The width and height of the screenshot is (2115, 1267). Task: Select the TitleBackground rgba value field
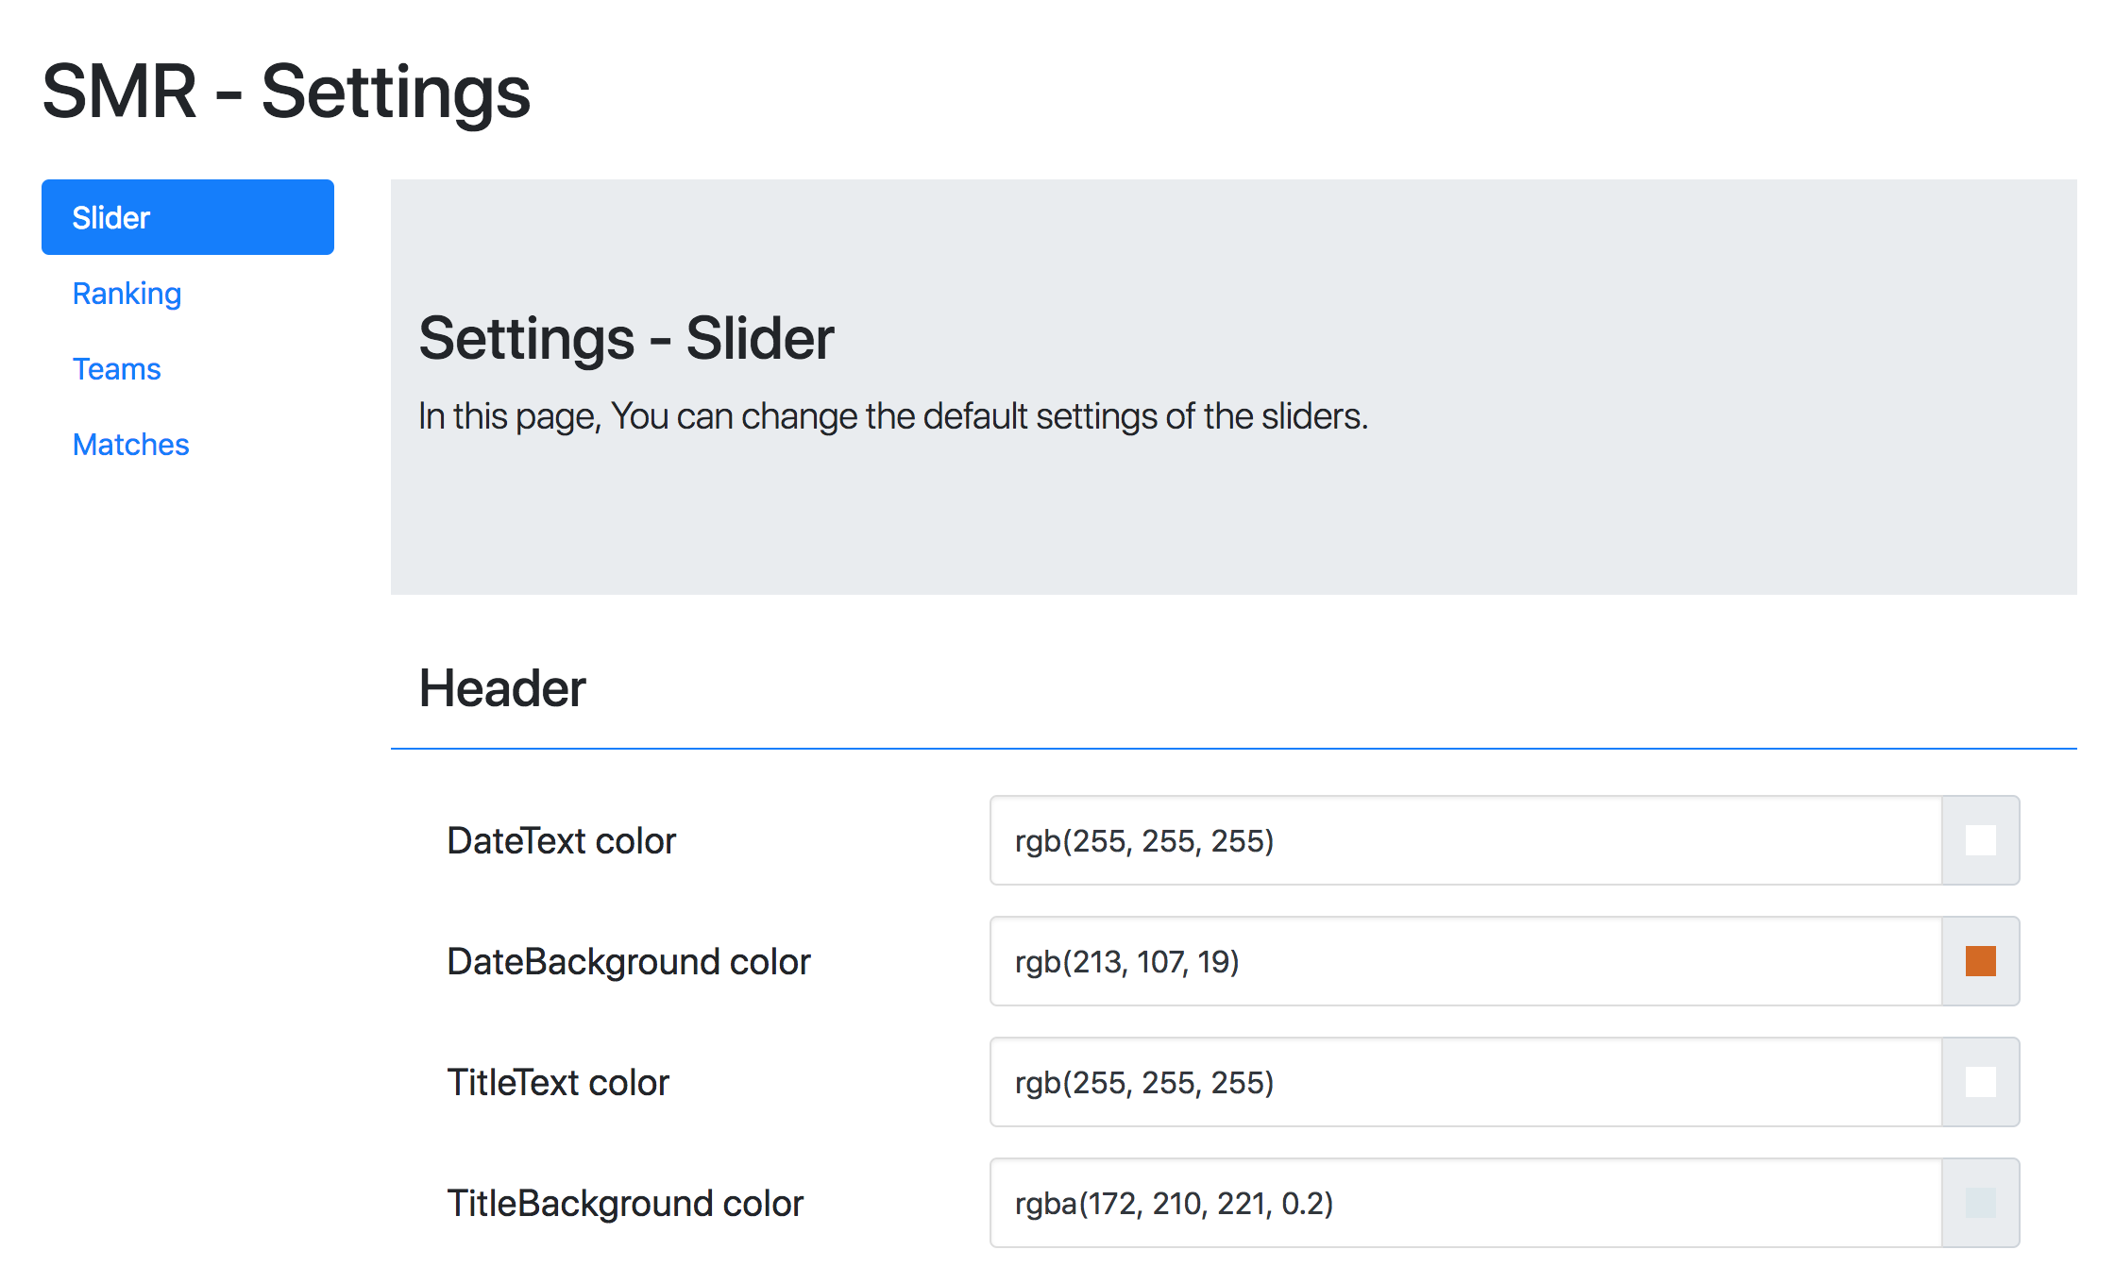[x=1464, y=1204]
